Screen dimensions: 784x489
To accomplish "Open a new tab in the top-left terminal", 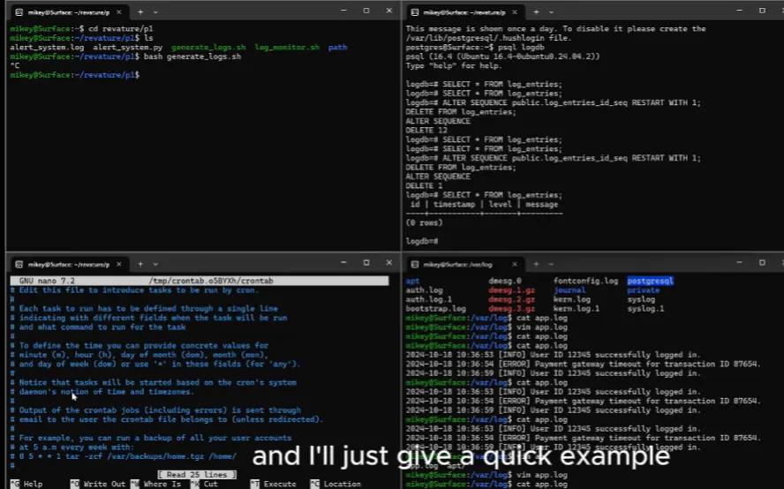I will click(140, 11).
